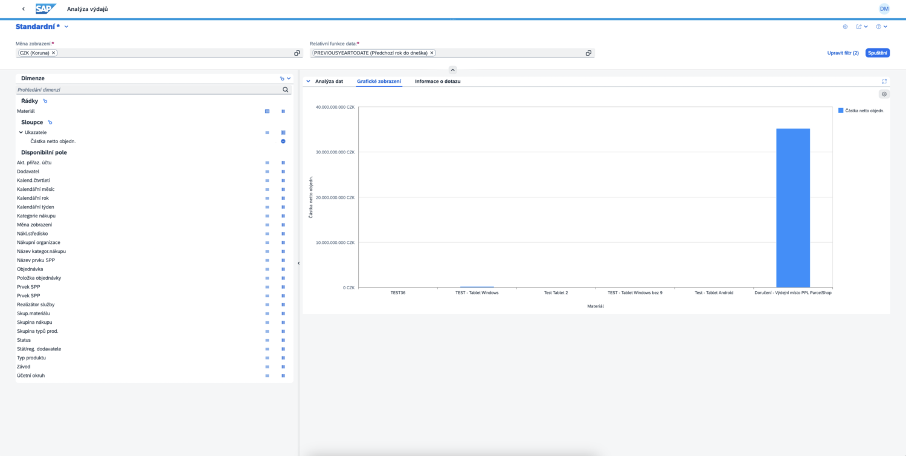Click the blue Částka netto objedn. legend swatch
This screenshot has height=456, width=906.
[x=841, y=111]
